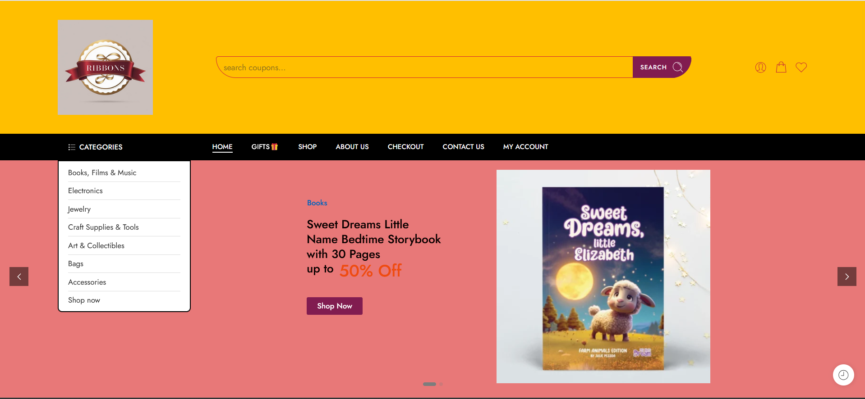Open the Shop menu item
This screenshot has height=399, width=865.
pos(307,147)
